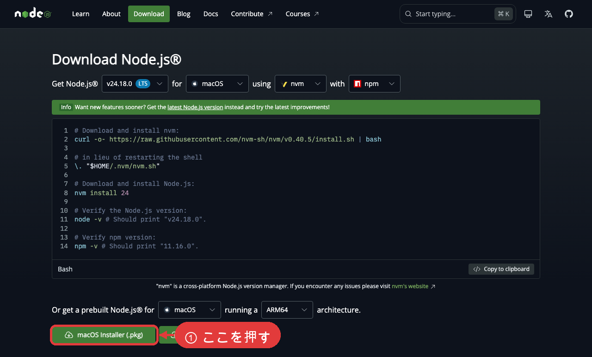This screenshot has width=592, height=357.
Task: Download the macOS Installer (.pkg)
Action: pyautogui.click(x=104, y=335)
